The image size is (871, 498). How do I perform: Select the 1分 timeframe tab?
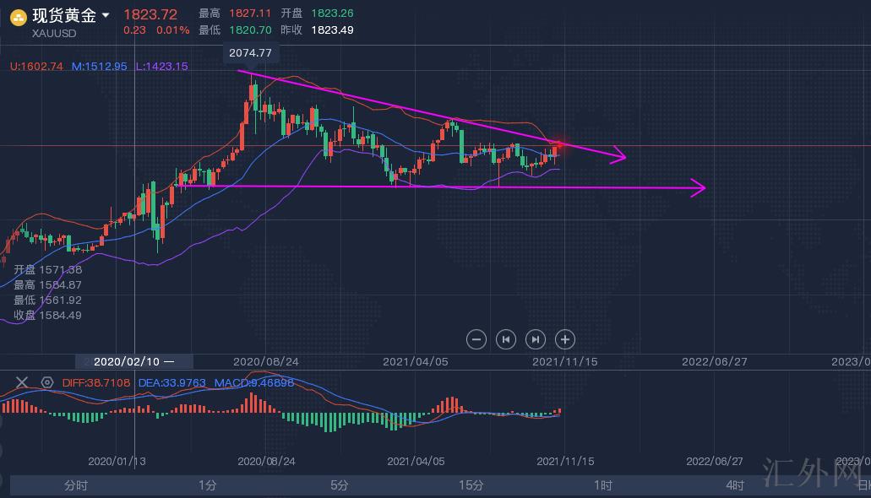click(208, 485)
